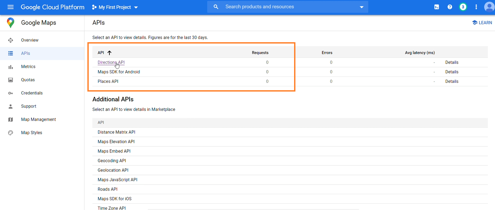
Task: Click Google Cloud Platform title
Action: 53,7
